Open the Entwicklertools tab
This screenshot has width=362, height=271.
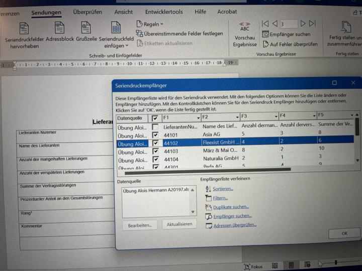coord(164,12)
